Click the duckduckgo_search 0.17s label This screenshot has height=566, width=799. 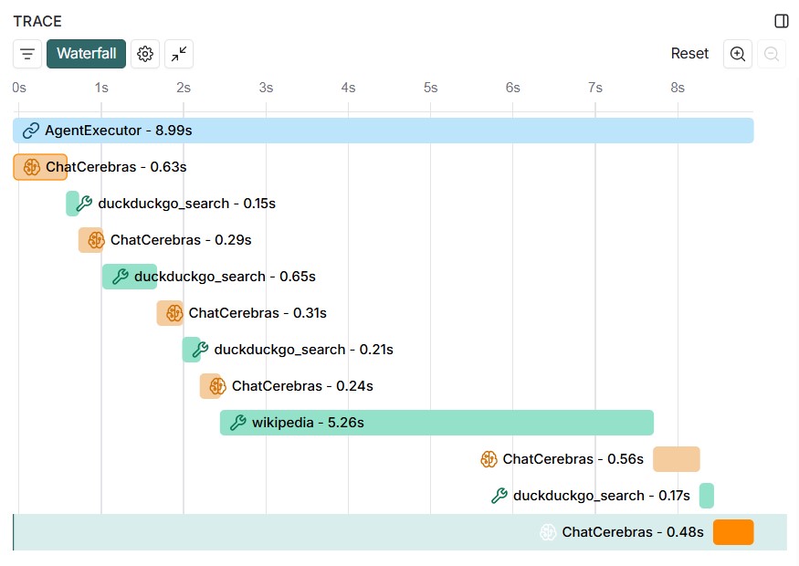(x=578, y=496)
